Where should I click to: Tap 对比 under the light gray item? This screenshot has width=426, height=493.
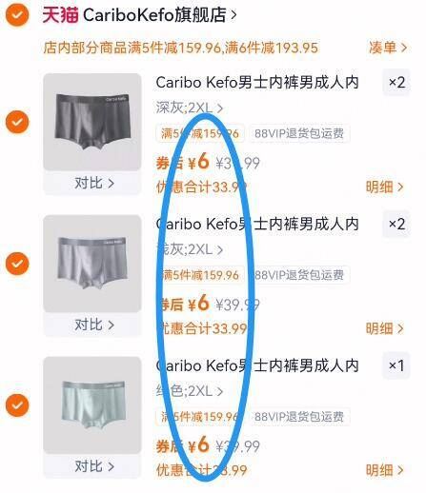pyautogui.click(x=94, y=325)
